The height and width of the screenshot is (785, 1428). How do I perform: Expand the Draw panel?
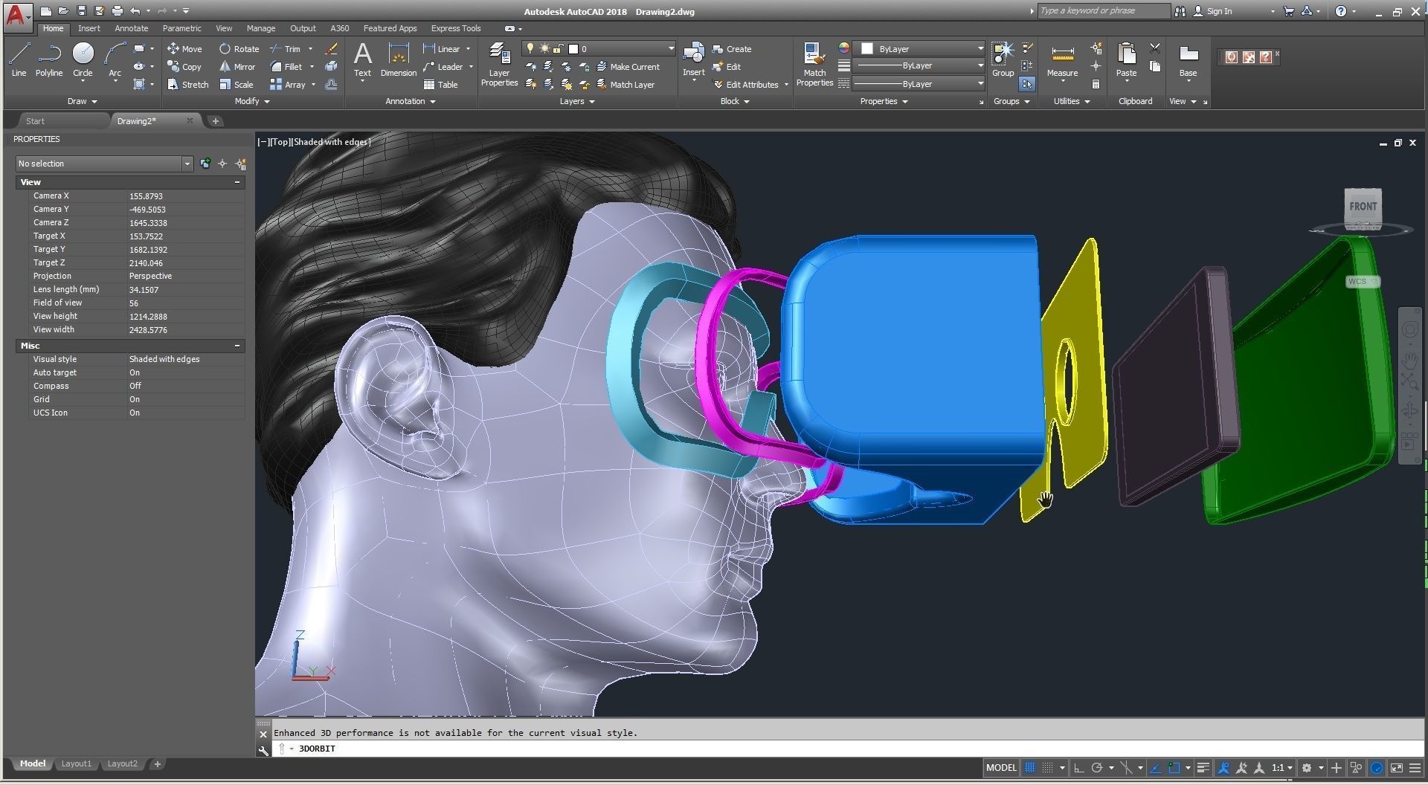tap(82, 101)
